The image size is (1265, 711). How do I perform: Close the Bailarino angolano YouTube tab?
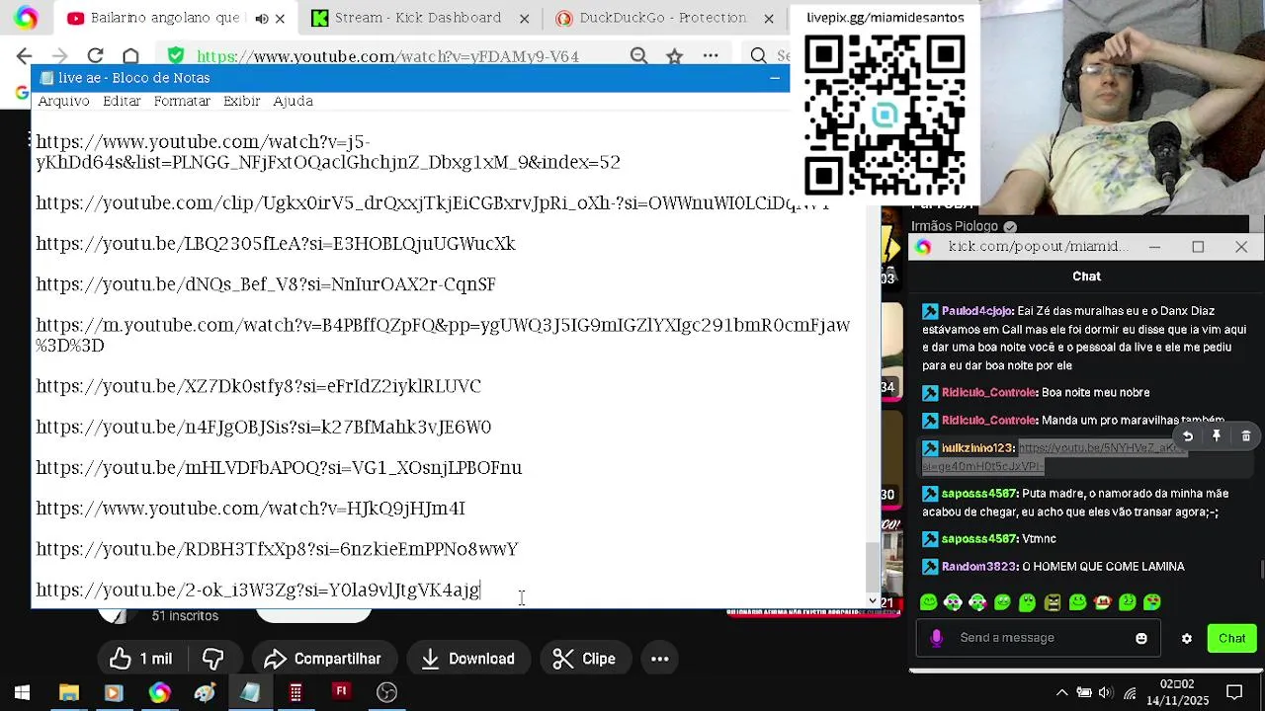280,18
